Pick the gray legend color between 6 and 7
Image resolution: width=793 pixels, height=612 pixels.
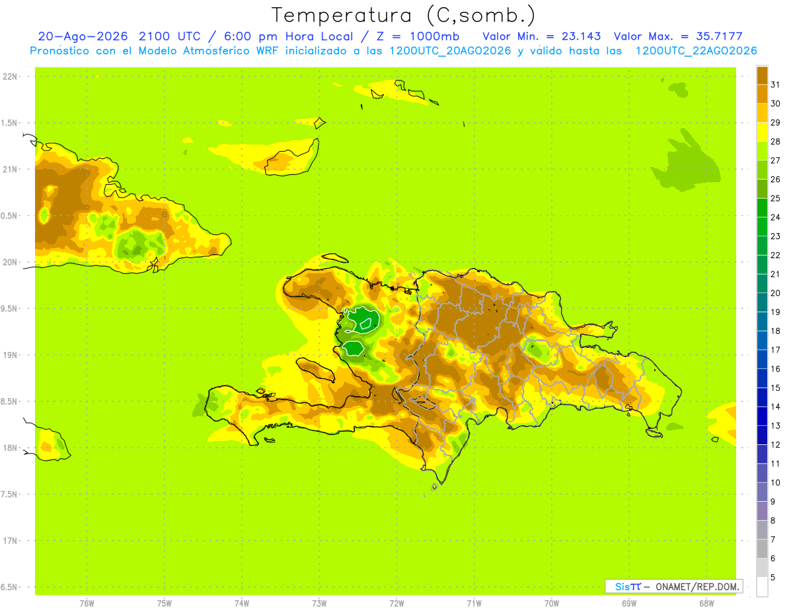pos(762,549)
